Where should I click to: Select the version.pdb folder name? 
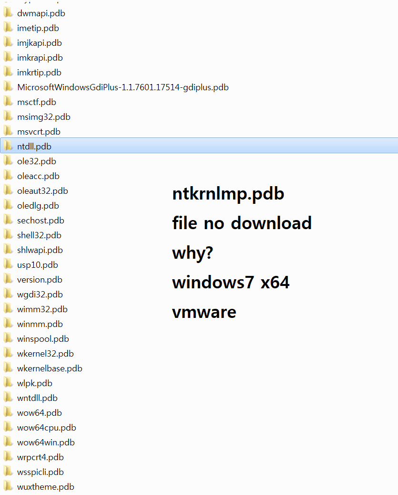(40, 280)
